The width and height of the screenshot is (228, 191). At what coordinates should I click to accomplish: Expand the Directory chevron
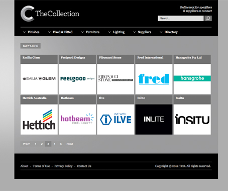[161, 32]
